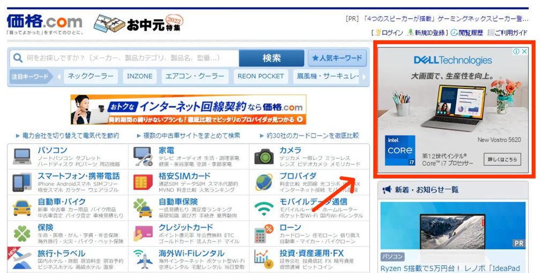Close the Dell Technologies ad
This screenshot has width=549, height=273.
[x=524, y=51]
